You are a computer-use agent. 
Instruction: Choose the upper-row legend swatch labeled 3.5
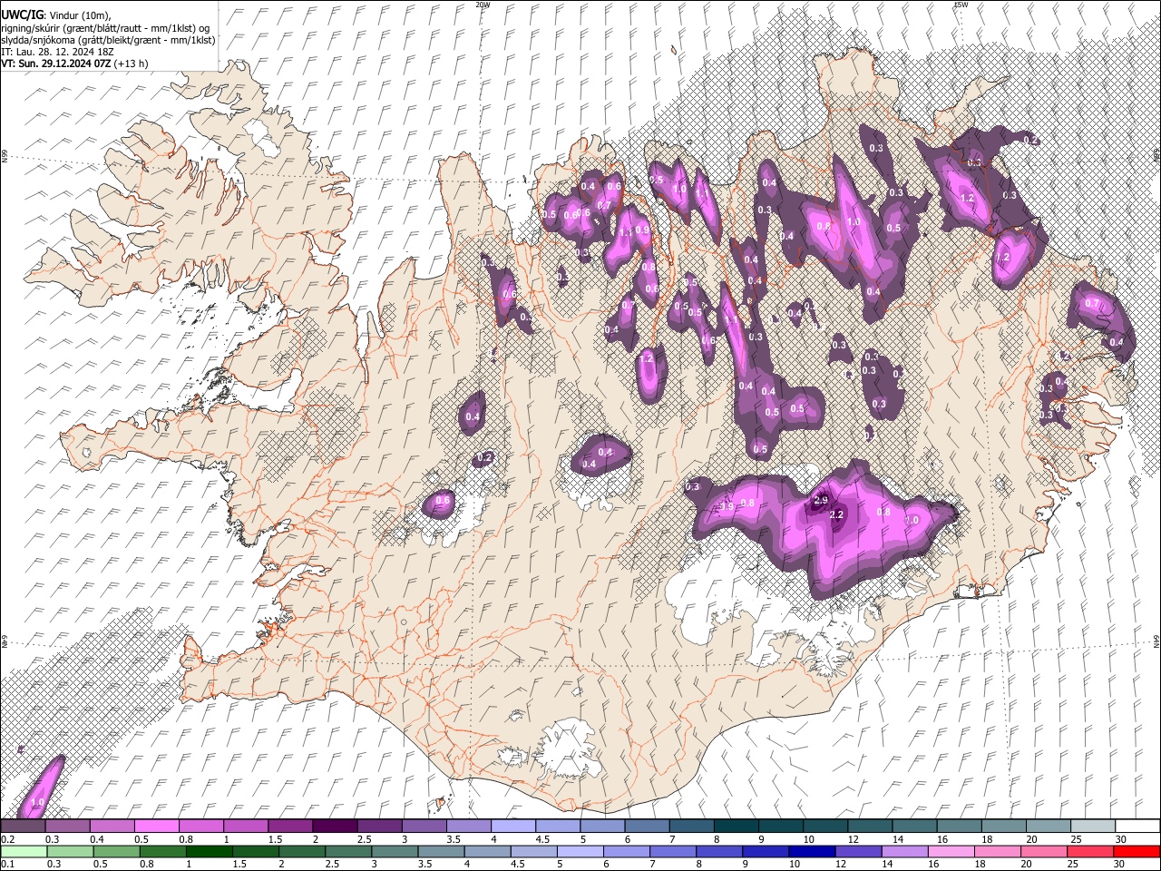coord(467,827)
